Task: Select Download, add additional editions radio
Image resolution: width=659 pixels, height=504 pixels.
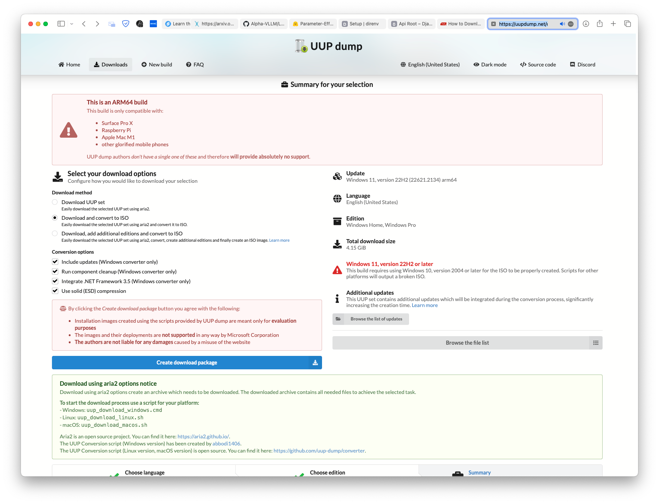Action: click(55, 234)
